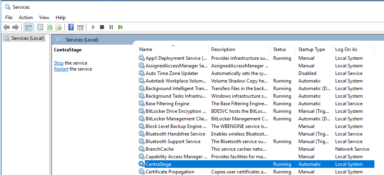Open the Properties toolbar icon
Screen dimensions: 384x175
click(x=40, y=27)
